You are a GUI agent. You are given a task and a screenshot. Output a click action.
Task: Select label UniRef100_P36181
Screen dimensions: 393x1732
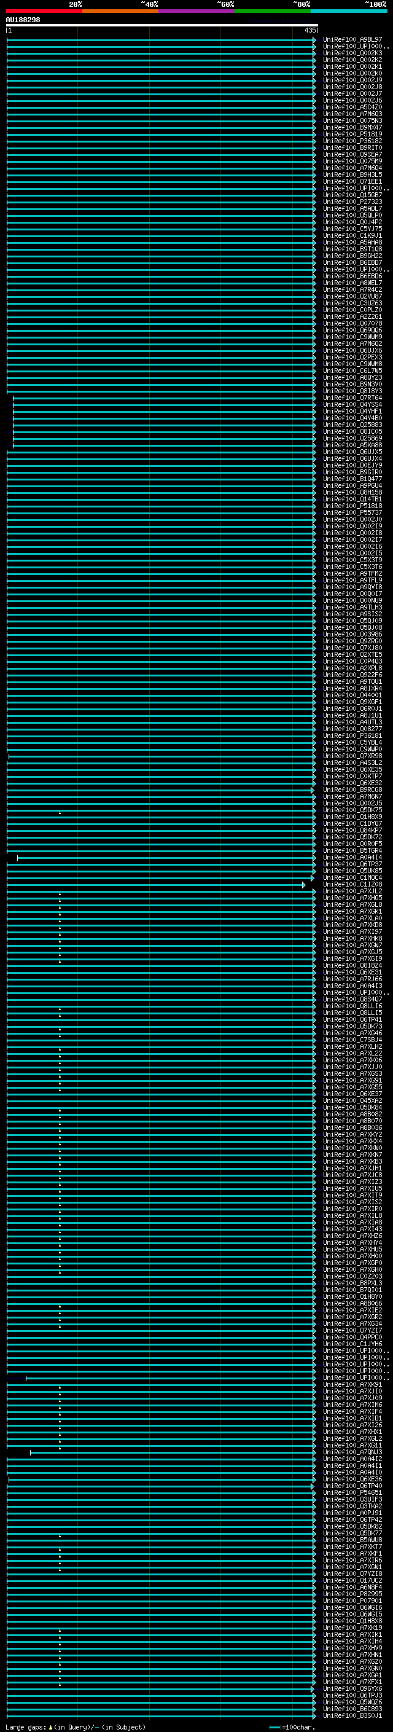(352, 735)
